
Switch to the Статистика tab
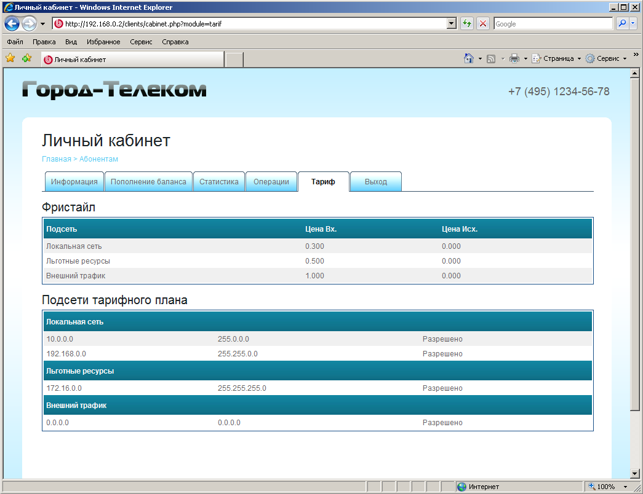point(219,182)
